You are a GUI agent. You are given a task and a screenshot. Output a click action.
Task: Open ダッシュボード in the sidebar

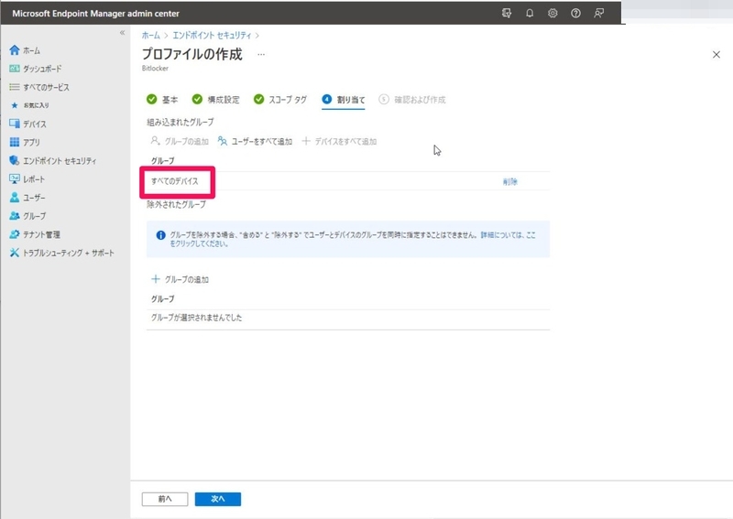click(x=36, y=69)
